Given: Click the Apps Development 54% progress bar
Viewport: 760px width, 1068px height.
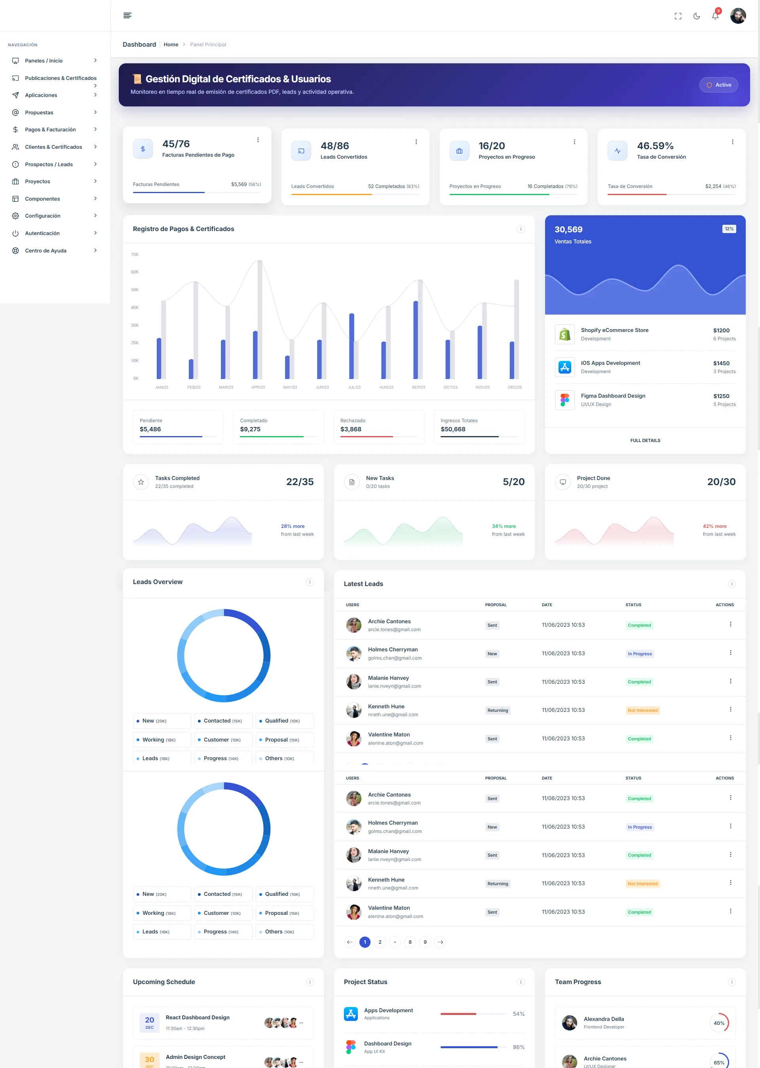Looking at the screenshot, I should click(x=473, y=1014).
